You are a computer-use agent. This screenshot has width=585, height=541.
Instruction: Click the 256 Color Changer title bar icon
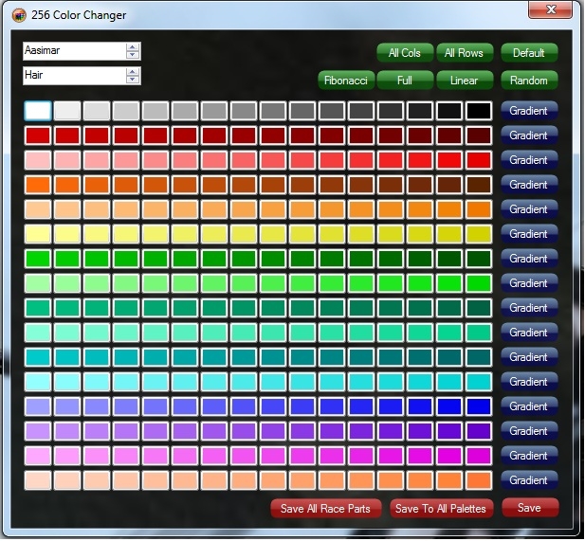[x=18, y=15]
